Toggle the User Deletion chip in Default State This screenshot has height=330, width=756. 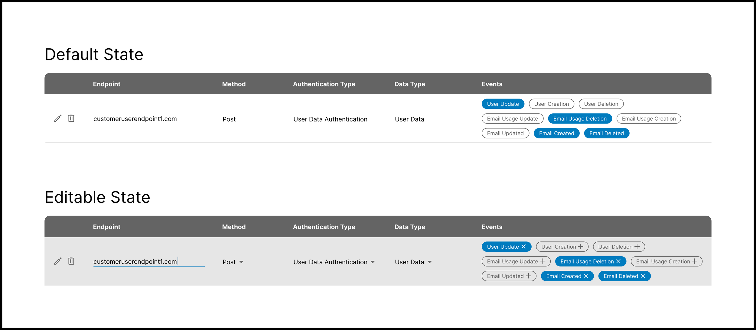pos(601,104)
